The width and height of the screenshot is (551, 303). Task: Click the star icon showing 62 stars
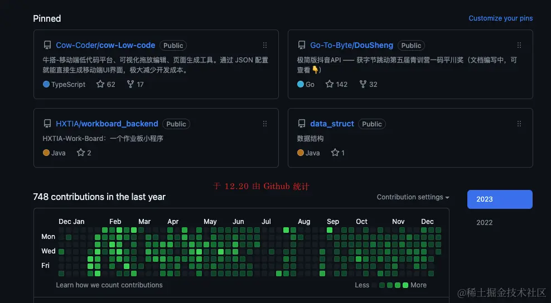[x=100, y=84]
